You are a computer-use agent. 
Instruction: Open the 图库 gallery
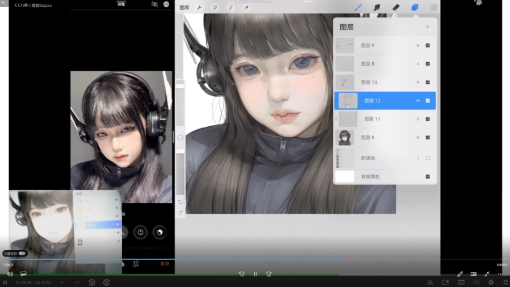184,7
